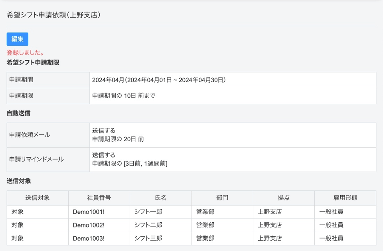Viewport: 383px width, 251px height.
Task: Select the 申請期限 row label
Action: pos(21,96)
